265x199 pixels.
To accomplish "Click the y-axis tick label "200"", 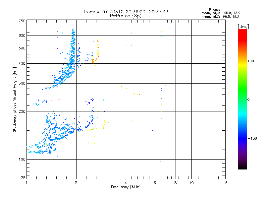I will pyautogui.click(x=22, y=111).
